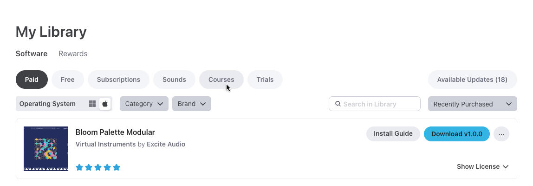
Task: Select the Windows operating system icon
Action: click(92, 104)
